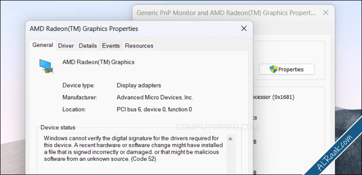Close the AMD Radeon Graphics Properties dialog

point(244,29)
